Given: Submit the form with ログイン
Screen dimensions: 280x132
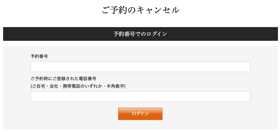Looking at the screenshot, I should pos(140,113).
